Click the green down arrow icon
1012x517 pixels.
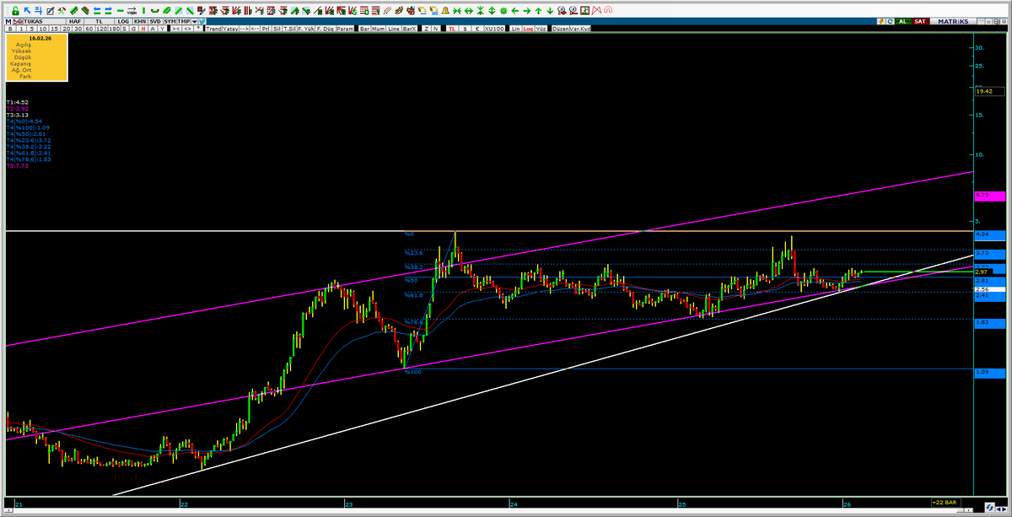click(x=549, y=11)
